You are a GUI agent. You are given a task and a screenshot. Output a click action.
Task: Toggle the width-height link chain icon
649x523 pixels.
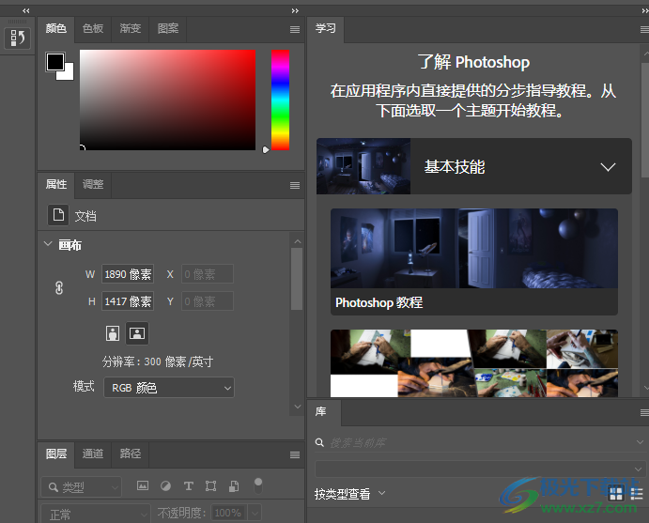click(59, 287)
